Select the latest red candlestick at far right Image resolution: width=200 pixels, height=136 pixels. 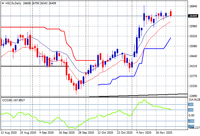tap(171, 14)
